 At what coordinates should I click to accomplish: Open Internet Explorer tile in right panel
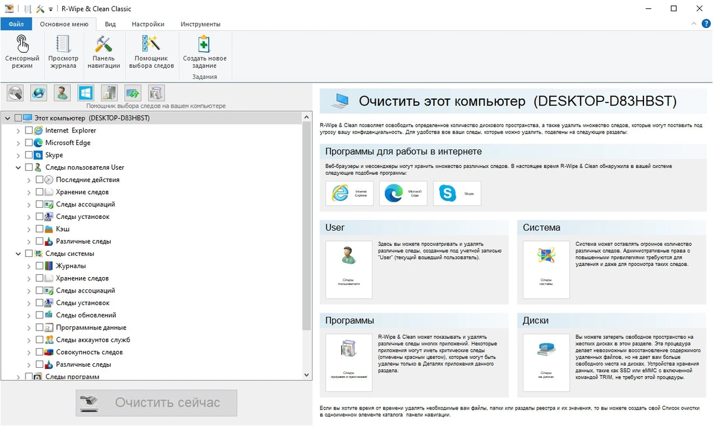pos(349,193)
